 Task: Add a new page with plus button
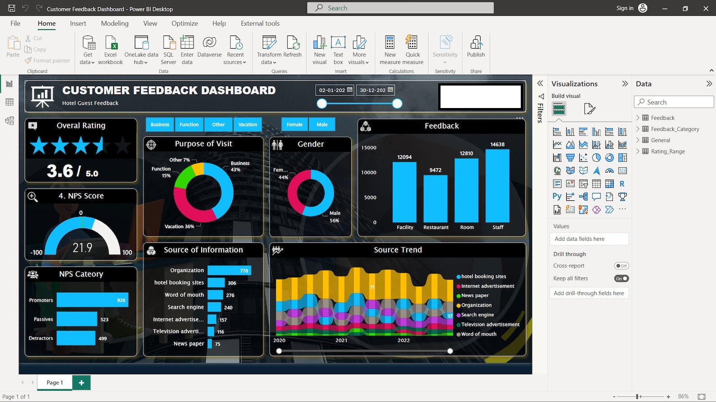[x=81, y=382]
